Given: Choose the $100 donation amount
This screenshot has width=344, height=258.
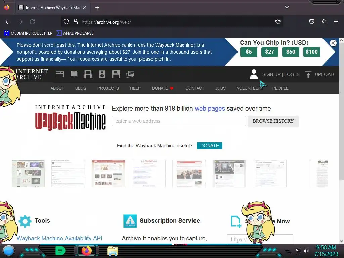Looking at the screenshot, I should pyautogui.click(x=311, y=52).
